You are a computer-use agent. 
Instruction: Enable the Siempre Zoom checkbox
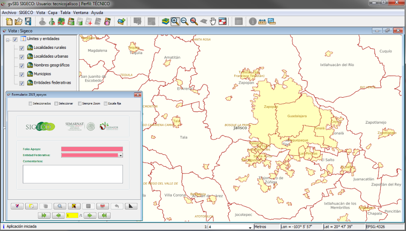pos(80,103)
